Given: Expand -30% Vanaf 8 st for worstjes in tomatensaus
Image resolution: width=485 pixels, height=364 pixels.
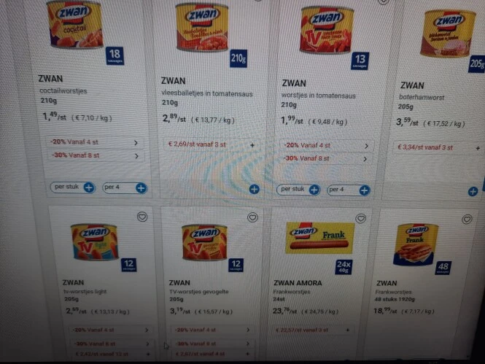Looking at the screenshot, I should 326,158.
